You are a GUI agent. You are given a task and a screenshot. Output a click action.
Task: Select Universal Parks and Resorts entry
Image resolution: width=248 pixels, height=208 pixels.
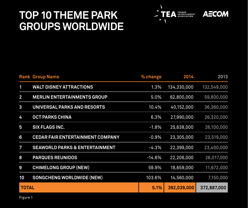tap(69, 107)
